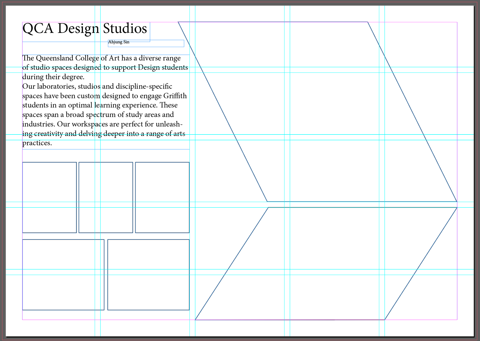Select the bottom-right large rectangular frame
The height and width of the screenshot is (341, 480).
(148, 274)
